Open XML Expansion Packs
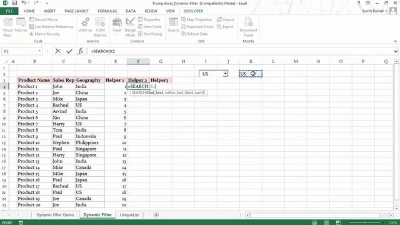 197,26
